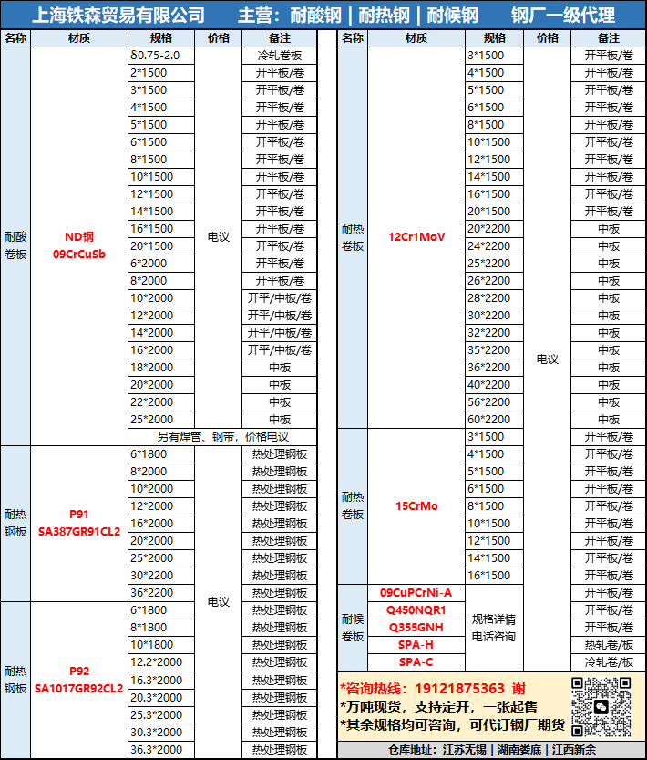This screenshot has width=647, height=760.
Task: Click 耐热卷板 category beside 15CrMo
Action: 352,506
